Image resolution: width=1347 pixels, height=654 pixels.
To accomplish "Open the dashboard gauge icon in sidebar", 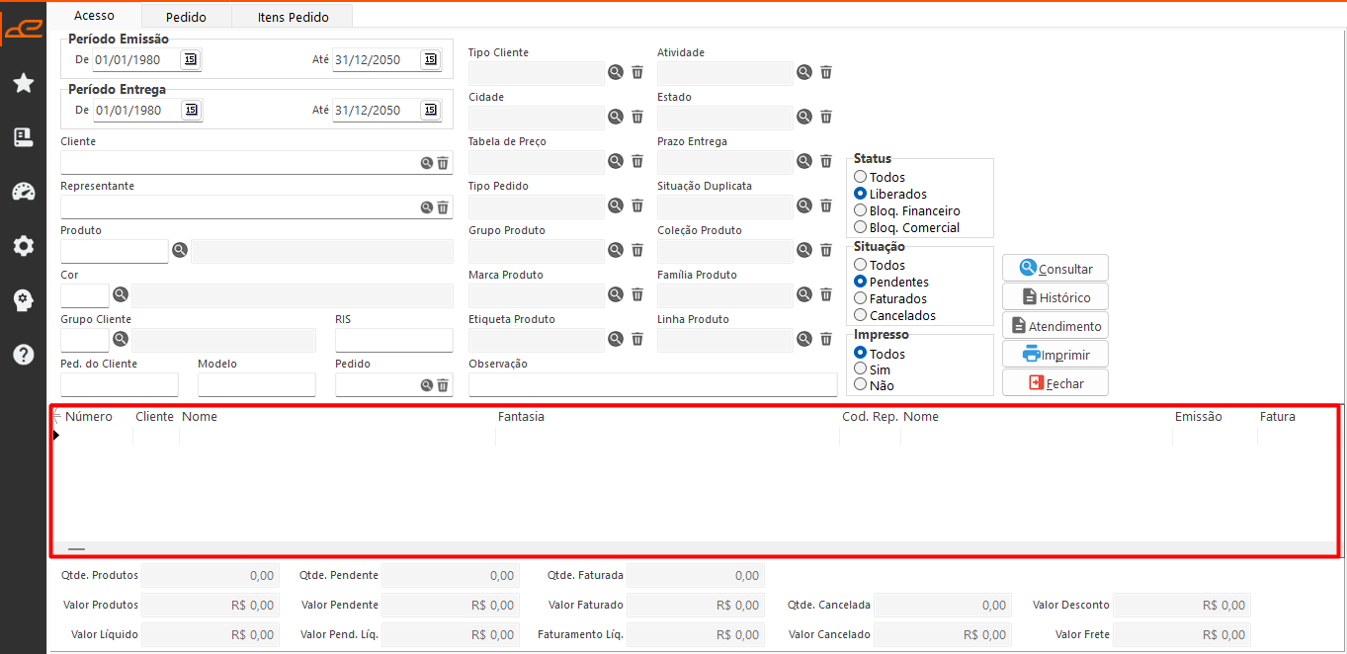I will pos(24,192).
